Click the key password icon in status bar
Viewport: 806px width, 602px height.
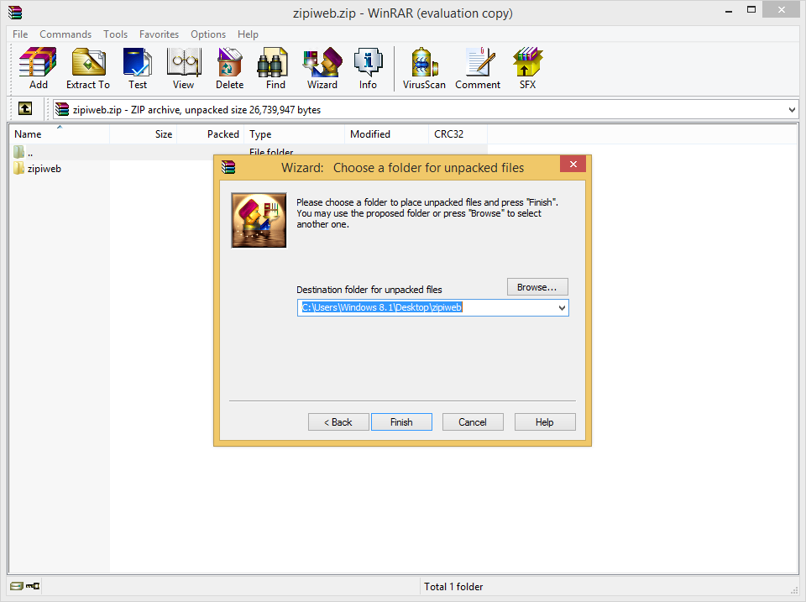pos(33,585)
